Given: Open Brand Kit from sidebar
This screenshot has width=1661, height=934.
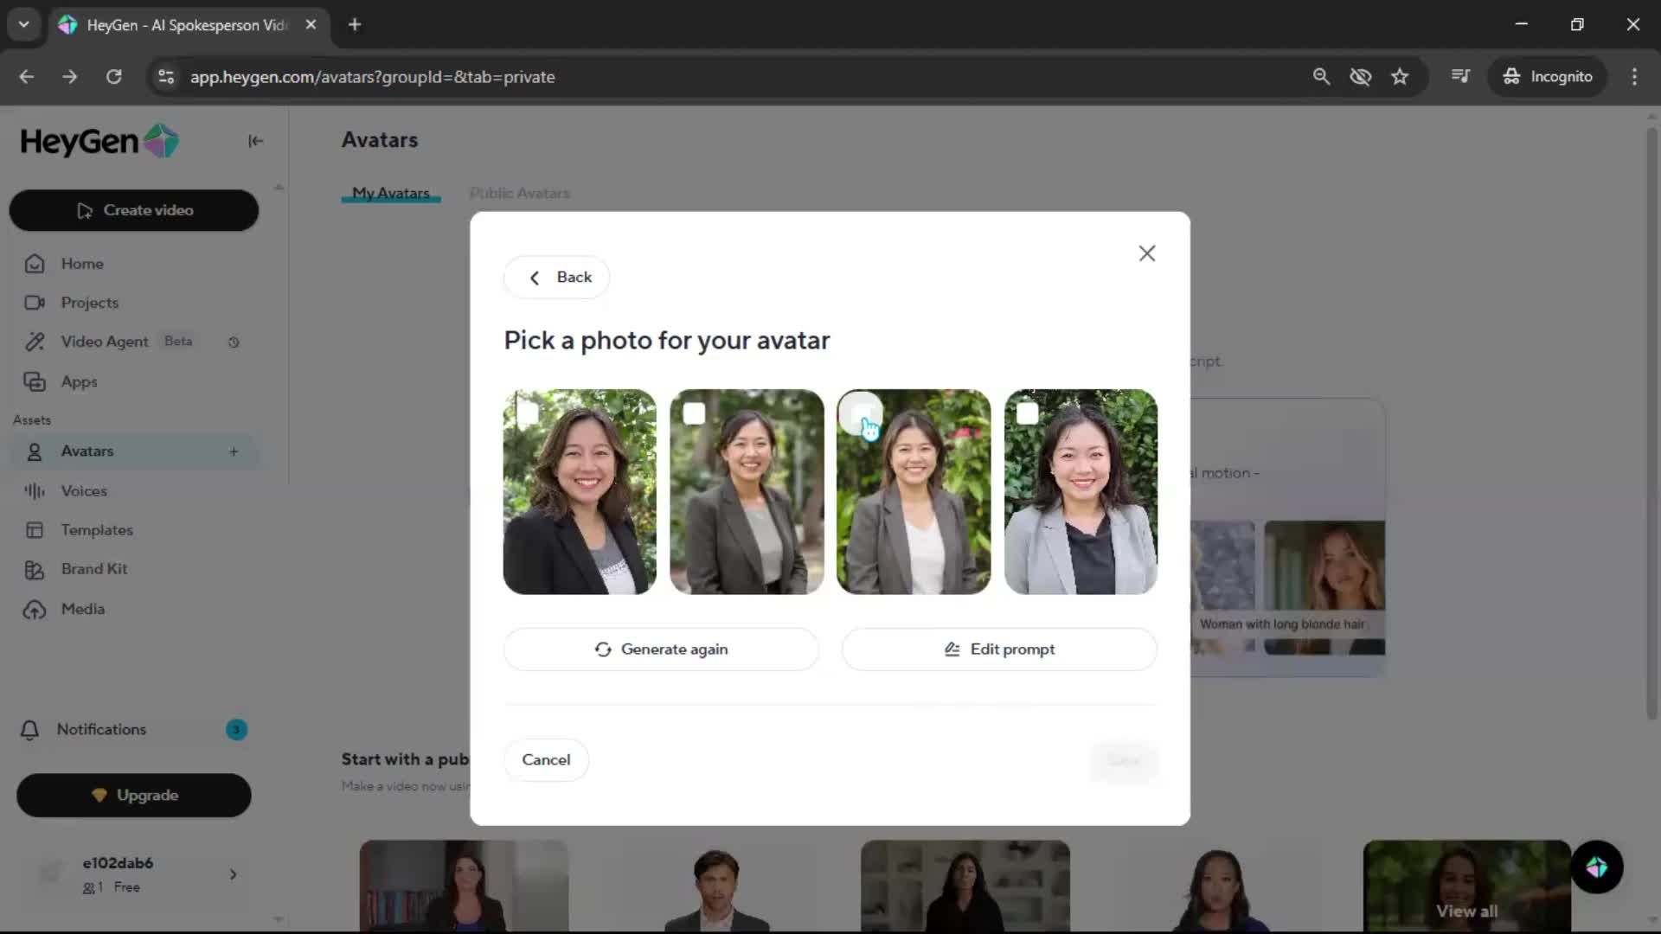Looking at the screenshot, I should (93, 569).
